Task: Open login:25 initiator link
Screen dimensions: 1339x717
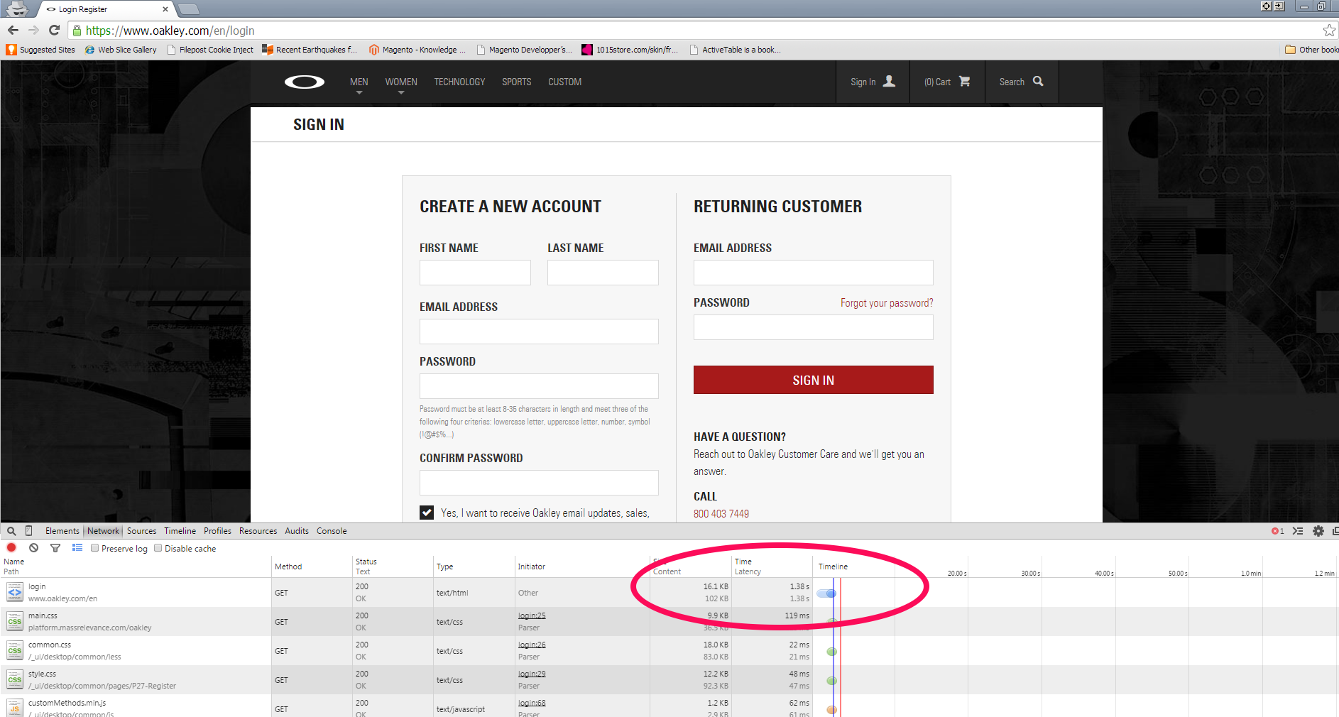Action: [x=532, y=615]
